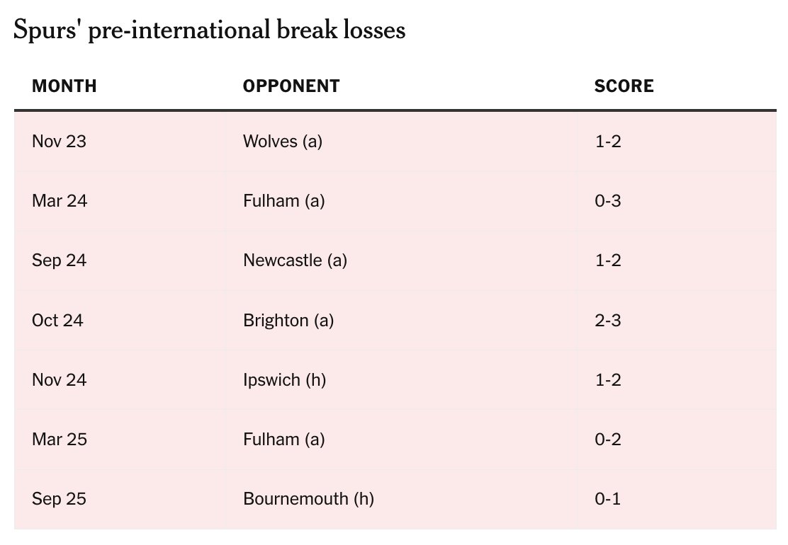The width and height of the screenshot is (788, 545).
Task: Click the Ipswich (h) opponent cell
Action: pyautogui.click(x=284, y=380)
